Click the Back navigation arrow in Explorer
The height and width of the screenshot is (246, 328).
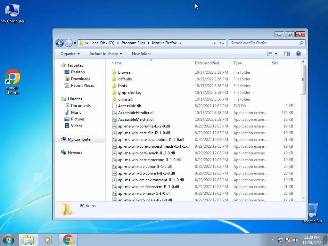(60, 43)
